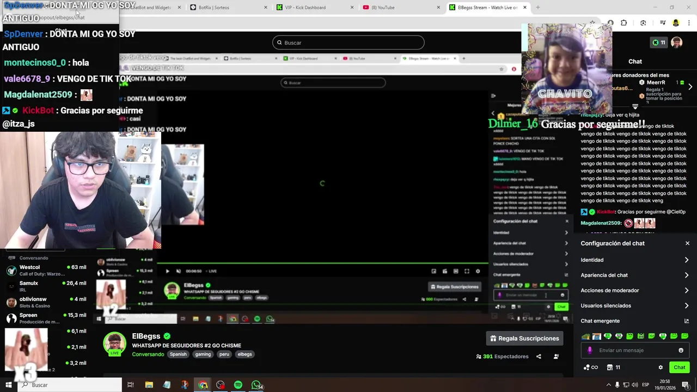Expand Usuarios silenciados settings
Image resolution: width=697 pixels, height=392 pixels.
635,305
